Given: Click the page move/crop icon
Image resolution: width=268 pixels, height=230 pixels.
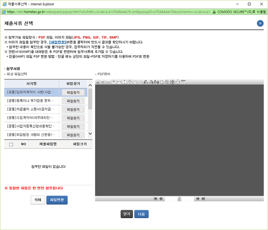Looking at the screenshot, I should pyautogui.click(x=178, y=82).
